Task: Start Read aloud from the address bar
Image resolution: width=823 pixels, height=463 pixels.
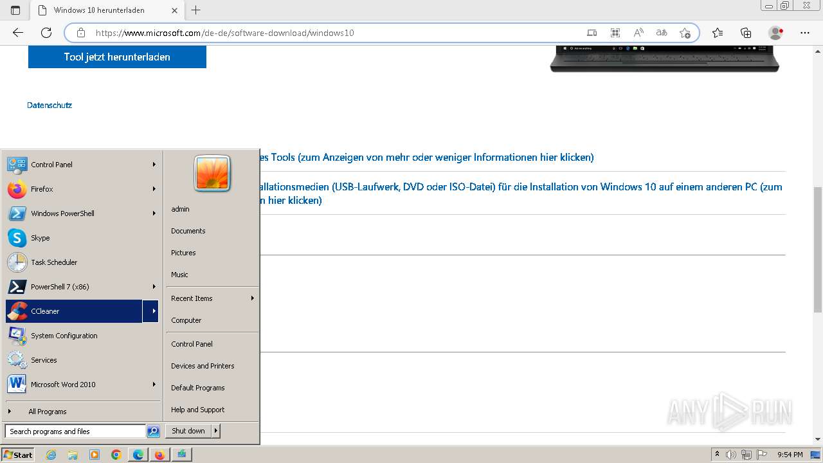Action: coord(638,33)
